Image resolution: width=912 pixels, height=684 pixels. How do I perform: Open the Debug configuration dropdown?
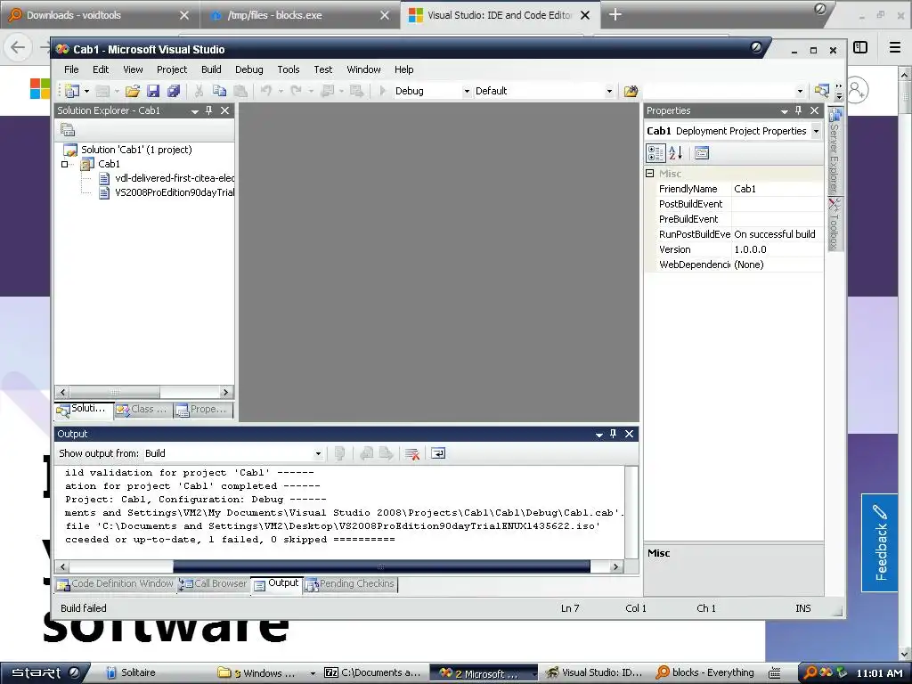pyautogui.click(x=467, y=92)
